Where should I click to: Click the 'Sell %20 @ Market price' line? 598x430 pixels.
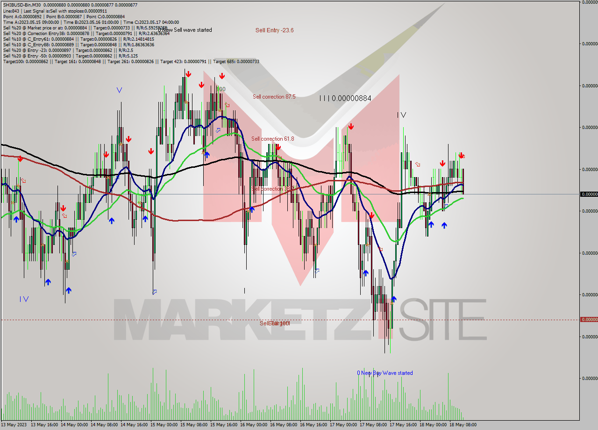pyautogui.click(x=85, y=28)
